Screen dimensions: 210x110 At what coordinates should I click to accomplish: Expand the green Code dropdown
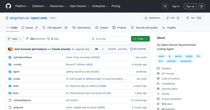140,39
